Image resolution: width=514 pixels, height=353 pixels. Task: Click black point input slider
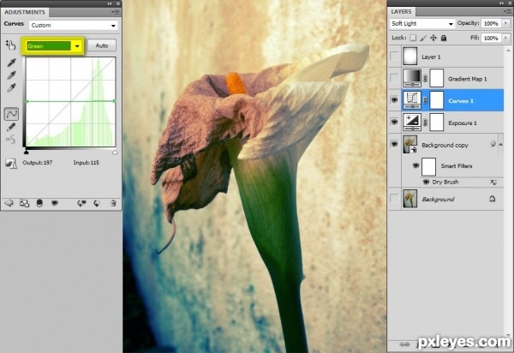[x=27, y=153]
